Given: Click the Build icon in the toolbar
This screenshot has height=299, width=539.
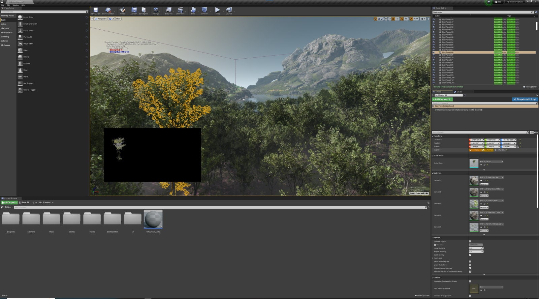Looking at the screenshot, I should 193,11.
